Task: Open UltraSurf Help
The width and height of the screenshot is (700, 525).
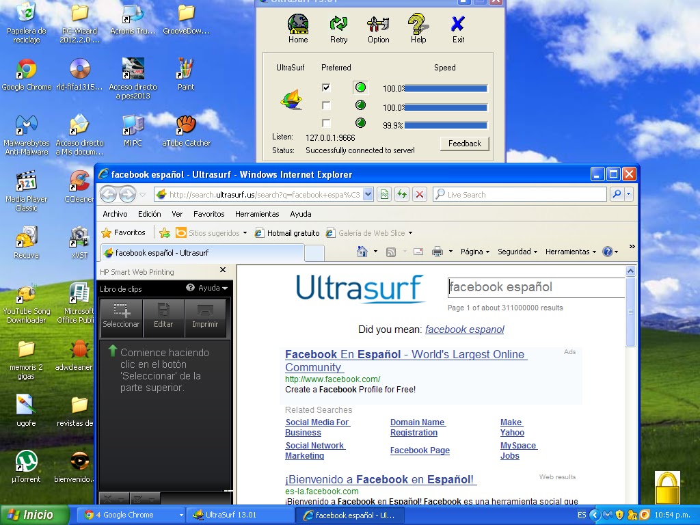Action: pos(418,28)
